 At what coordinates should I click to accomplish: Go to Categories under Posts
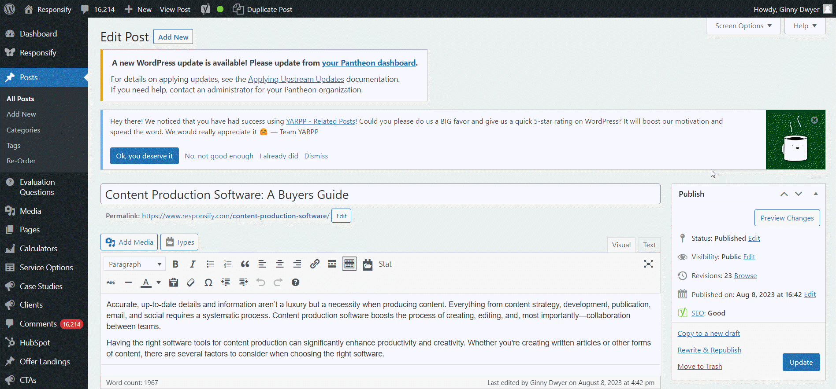click(23, 130)
